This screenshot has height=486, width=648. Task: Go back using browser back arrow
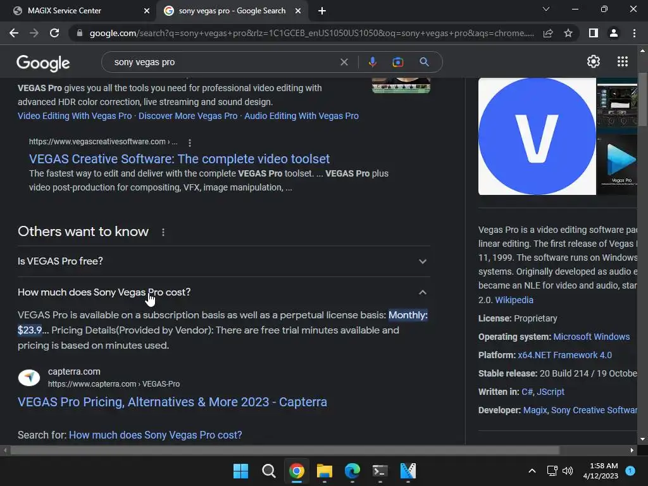click(14, 33)
